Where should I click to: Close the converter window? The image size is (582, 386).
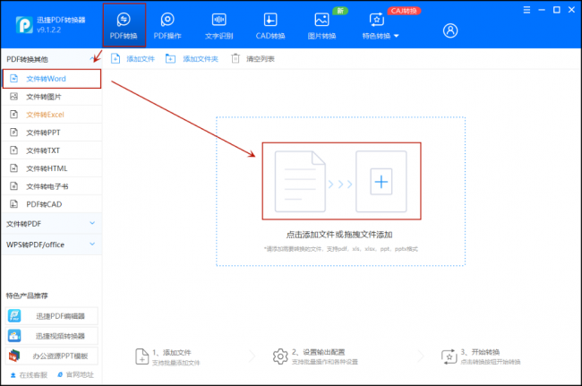(x=571, y=10)
